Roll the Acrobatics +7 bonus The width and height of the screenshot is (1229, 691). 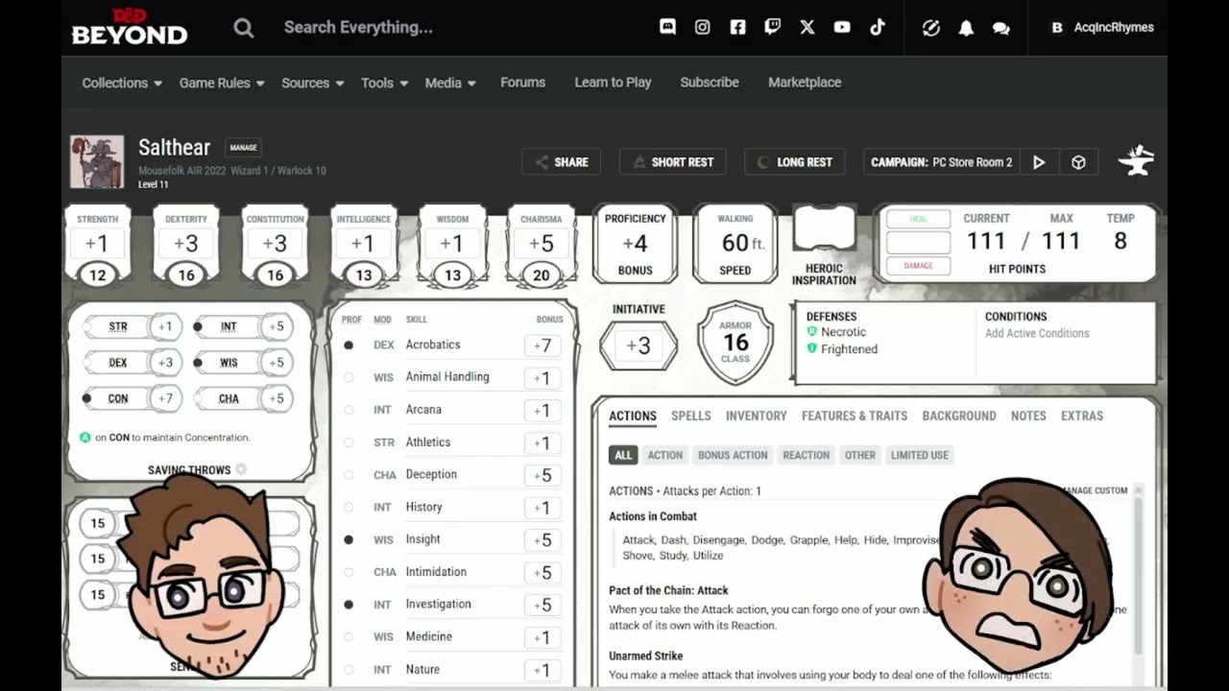coord(543,345)
